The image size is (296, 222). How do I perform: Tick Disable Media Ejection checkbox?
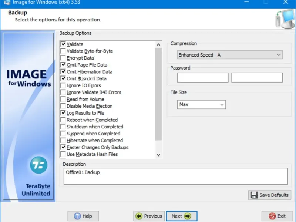[63, 106]
